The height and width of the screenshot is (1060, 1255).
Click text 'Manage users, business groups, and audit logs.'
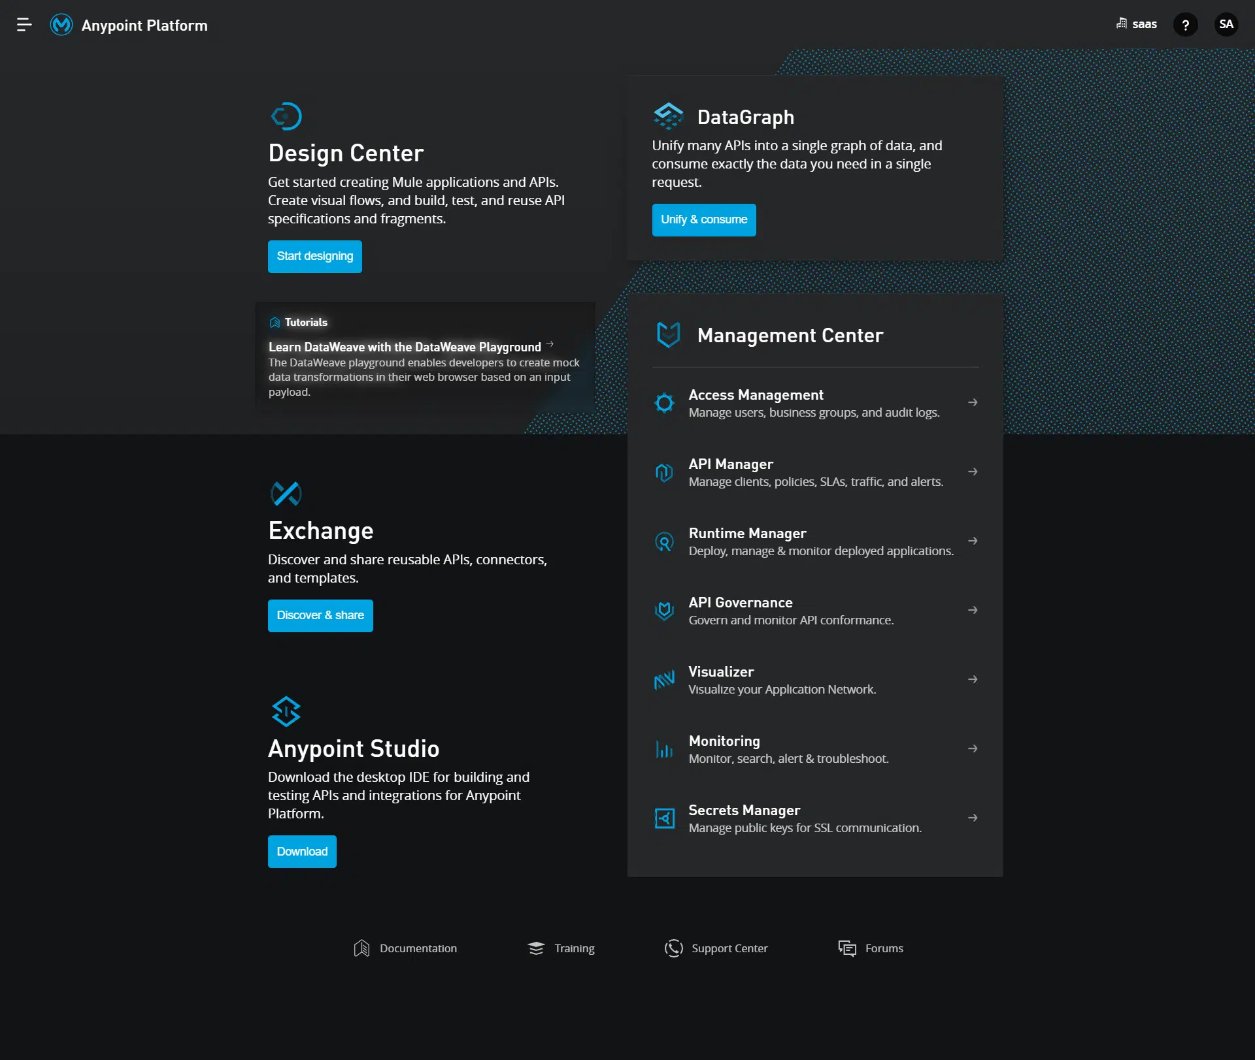[814, 413]
